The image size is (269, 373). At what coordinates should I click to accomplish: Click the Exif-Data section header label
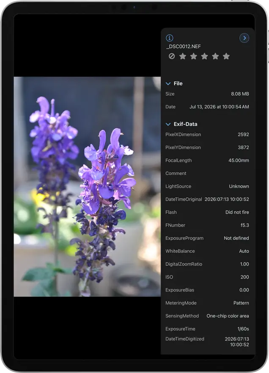[x=185, y=124]
